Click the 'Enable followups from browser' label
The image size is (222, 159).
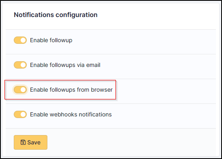pyautogui.click(x=71, y=90)
